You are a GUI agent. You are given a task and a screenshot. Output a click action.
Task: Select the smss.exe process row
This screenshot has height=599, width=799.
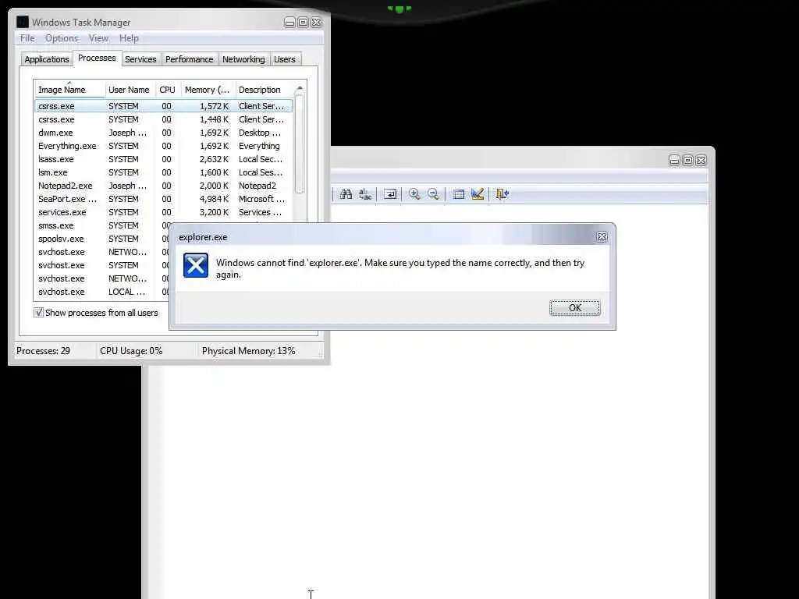pyautogui.click(x=102, y=225)
